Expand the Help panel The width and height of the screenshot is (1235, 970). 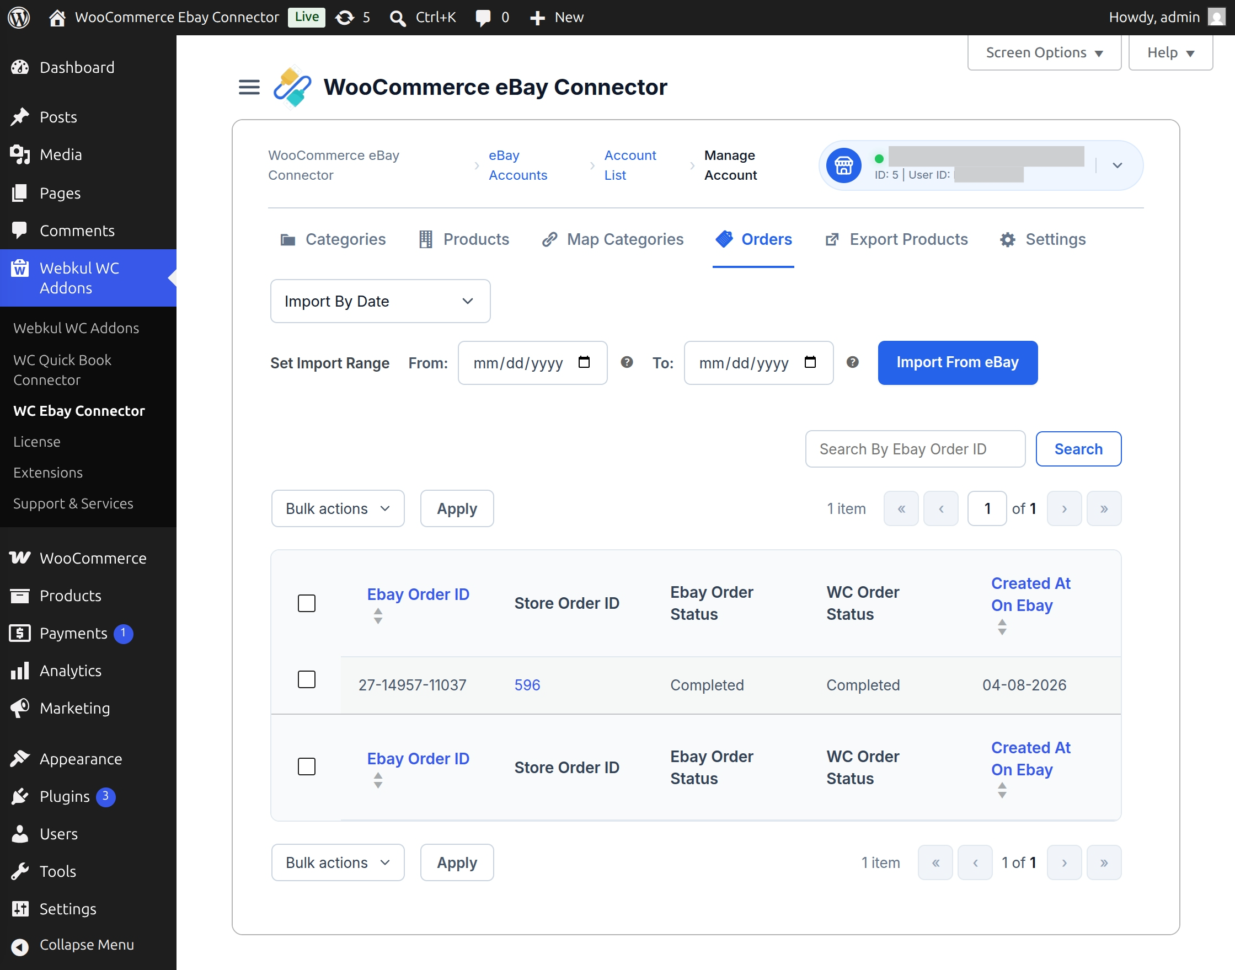coord(1170,53)
